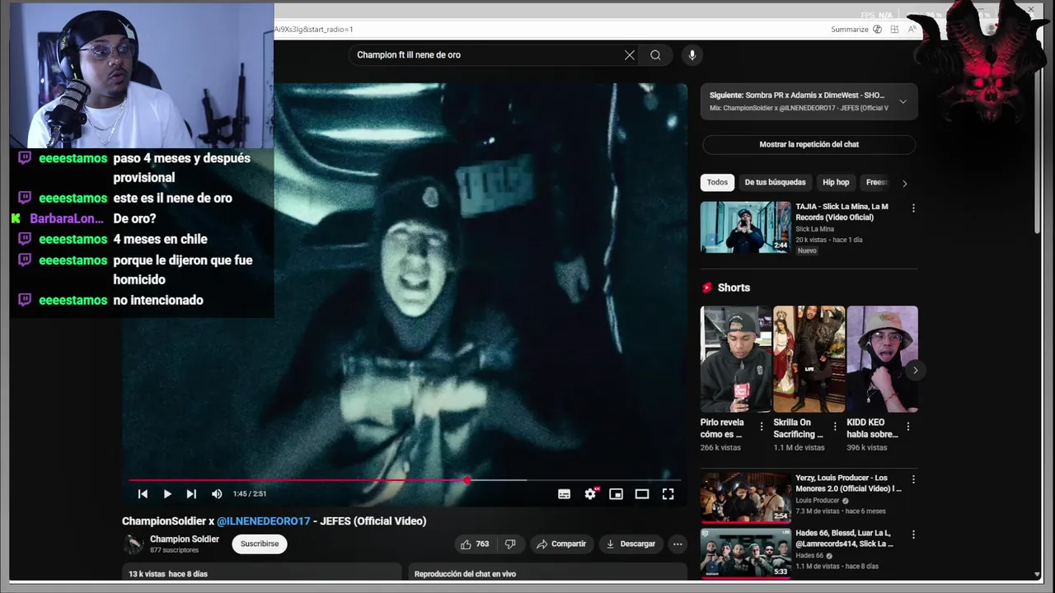
Task: Skip to next video in player
Action: (191, 494)
